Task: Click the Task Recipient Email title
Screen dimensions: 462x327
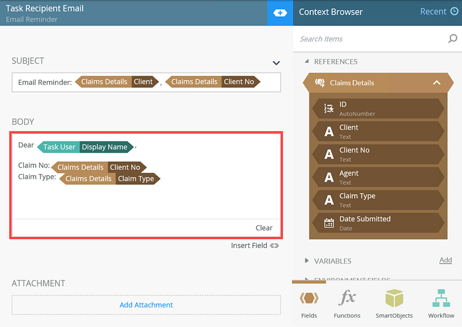Action: (44, 8)
